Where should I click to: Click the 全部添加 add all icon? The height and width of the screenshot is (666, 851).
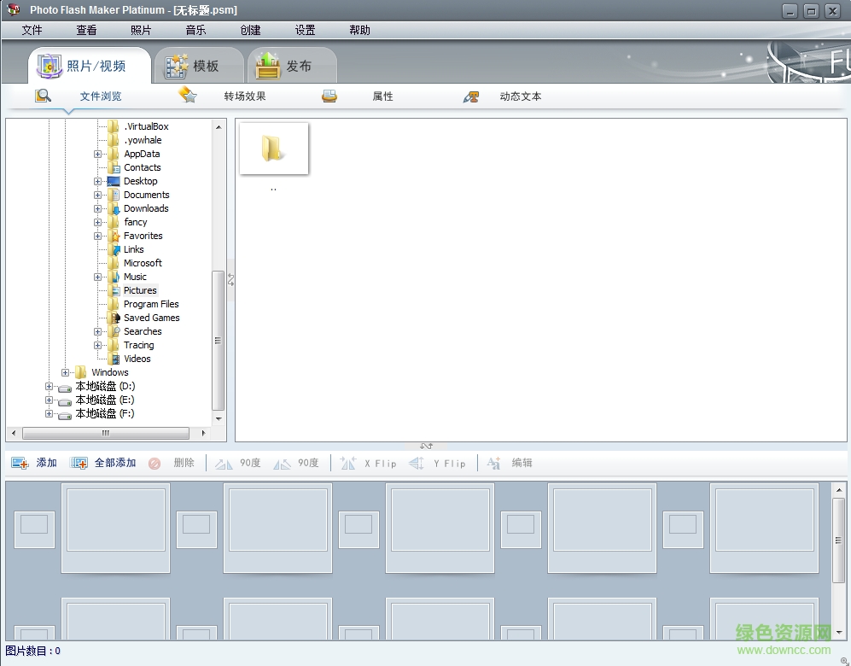[78, 462]
